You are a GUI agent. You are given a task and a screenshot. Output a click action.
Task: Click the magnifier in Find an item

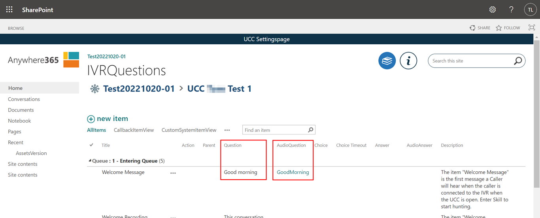point(311,130)
